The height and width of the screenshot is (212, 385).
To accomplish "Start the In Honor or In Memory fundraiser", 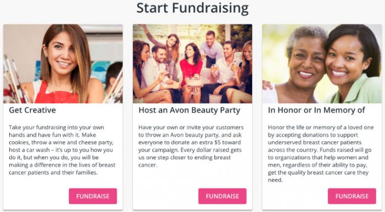I will 352,196.
